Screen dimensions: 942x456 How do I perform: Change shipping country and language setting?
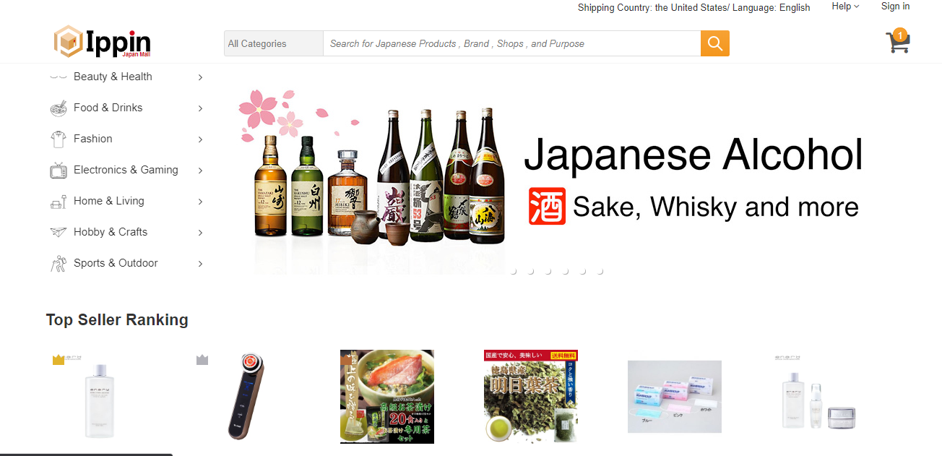(693, 8)
